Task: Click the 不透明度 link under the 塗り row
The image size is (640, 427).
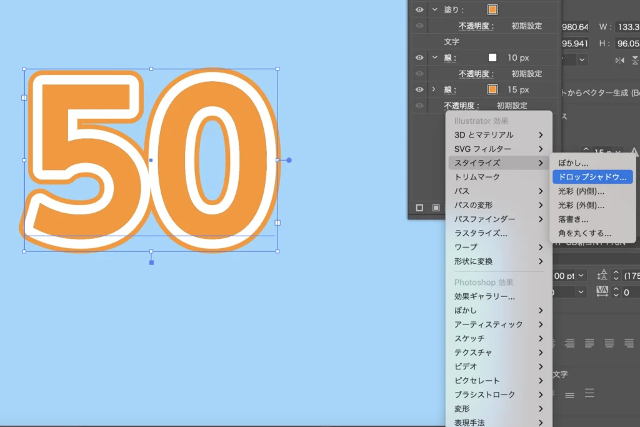Action: click(476, 26)
